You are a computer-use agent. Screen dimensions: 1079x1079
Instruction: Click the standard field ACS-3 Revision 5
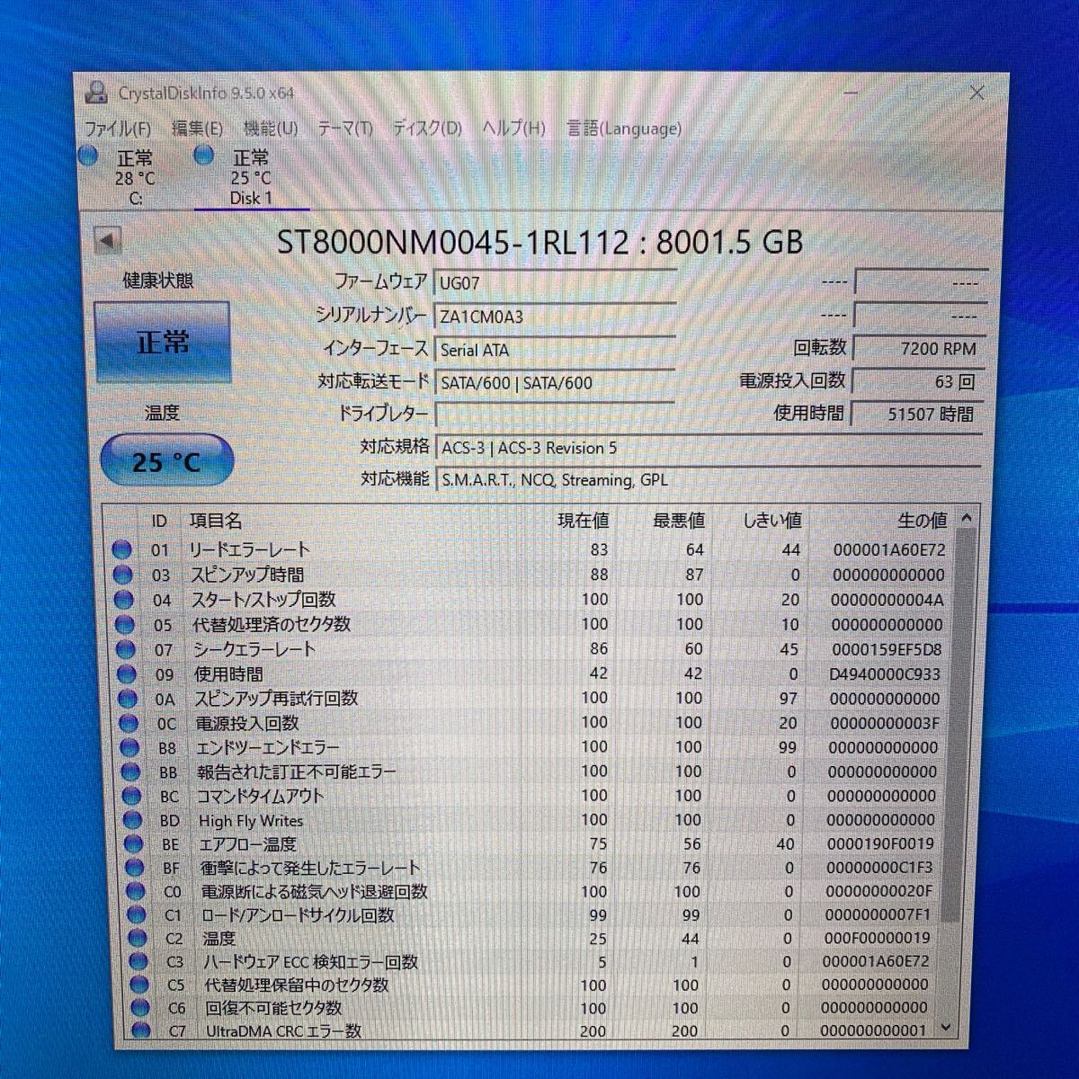click(709, 447)
